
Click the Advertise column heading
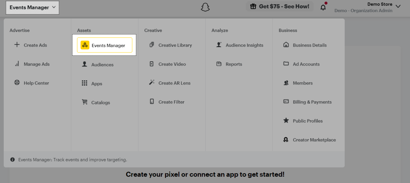click(x=19, y=30)
